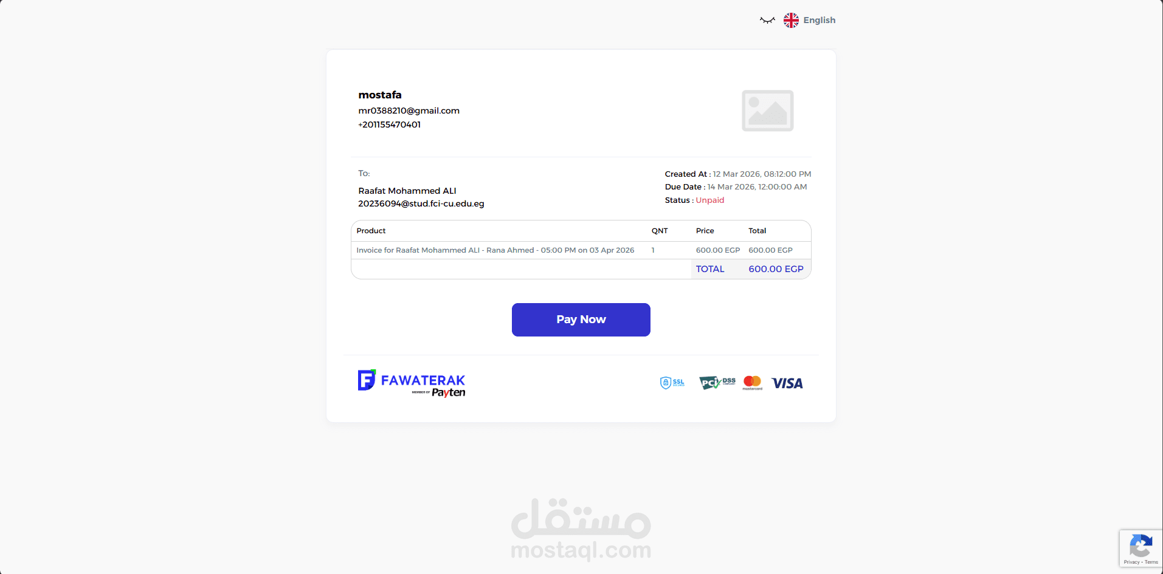Click the TOTAL 600.00 EGP amount

click(776, 269)
